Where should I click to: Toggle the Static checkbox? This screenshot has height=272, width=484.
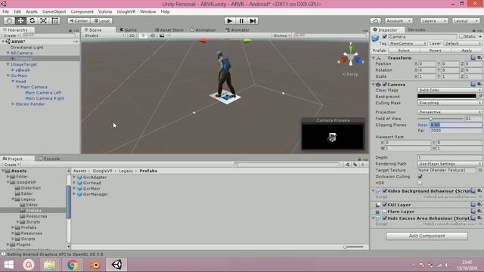(x=461, y=36)
